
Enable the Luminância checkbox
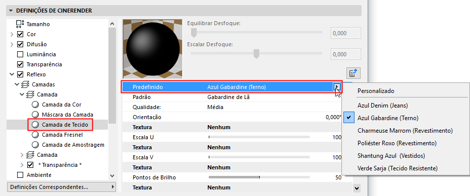[x=20, y=54]
